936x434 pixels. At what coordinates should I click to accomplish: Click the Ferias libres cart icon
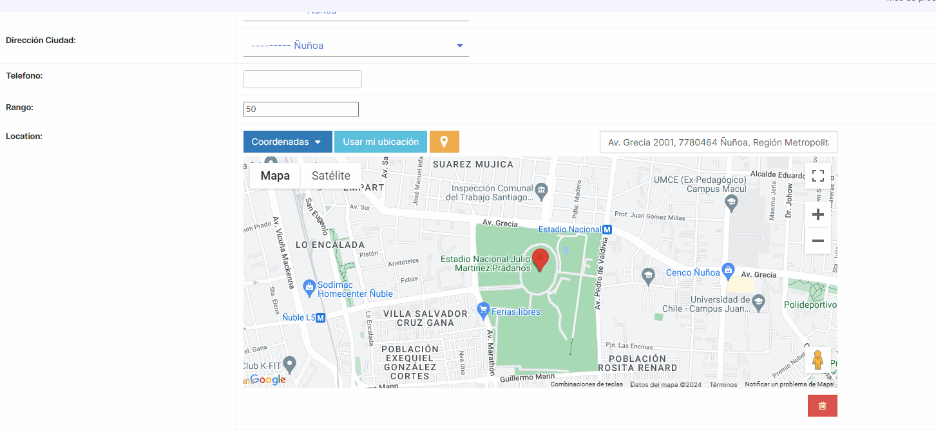(x=484, y=310)
